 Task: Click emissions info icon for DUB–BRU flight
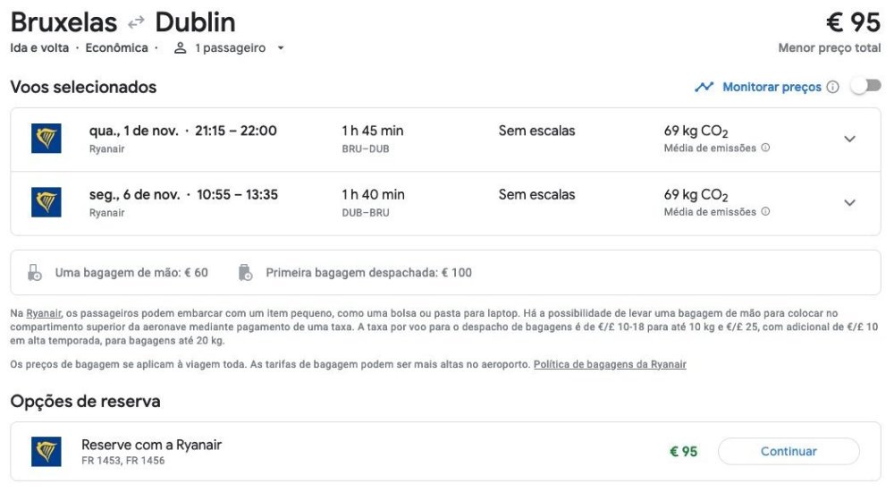pyautogui.click(x=765, y=212)
